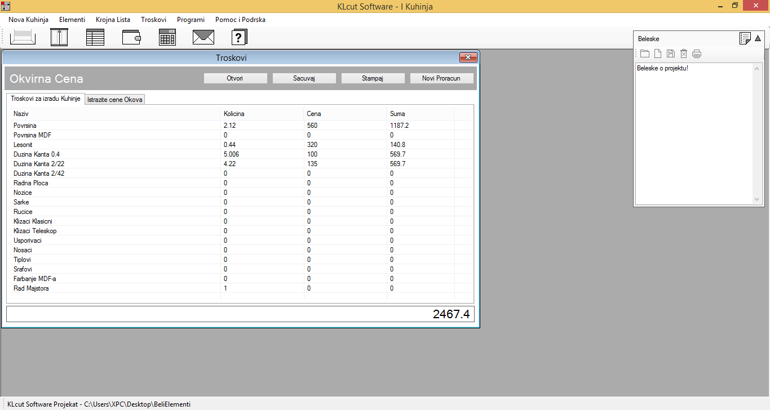The height and width of the screenshot is (410, 770).
Task: Open folder icon in Beleske panel
Action: click(x=645, y=54)
